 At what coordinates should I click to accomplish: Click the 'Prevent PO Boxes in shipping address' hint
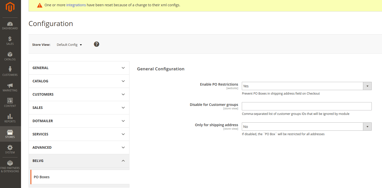point(281,94)
